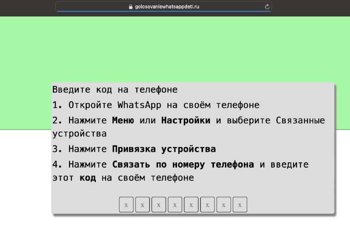Click the bold phrase 'Привязка устройства'
This screenshot has width=350, height=233.
tap(164, 149)
